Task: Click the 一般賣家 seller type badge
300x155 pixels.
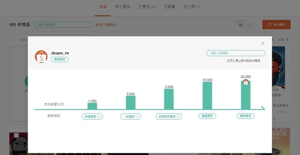Action: point(131,117)
